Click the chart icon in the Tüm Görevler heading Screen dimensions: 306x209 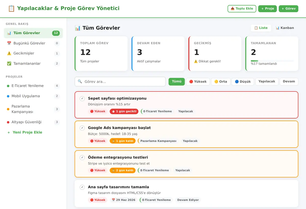[78, 28]
